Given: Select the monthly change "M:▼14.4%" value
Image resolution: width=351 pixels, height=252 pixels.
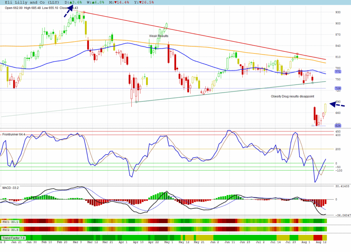Looking at the screenshot, I should point(119,2).
